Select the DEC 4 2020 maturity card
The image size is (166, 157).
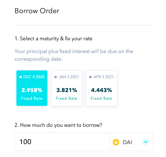(32, 88)
